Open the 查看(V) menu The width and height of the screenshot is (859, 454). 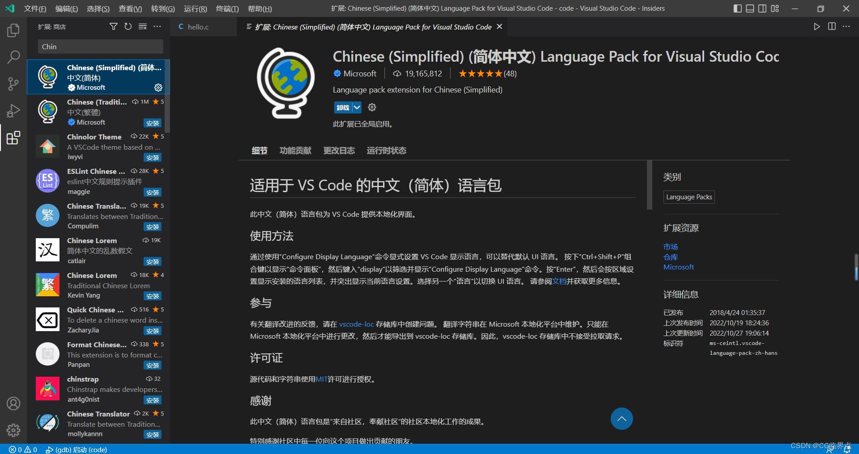130,8
